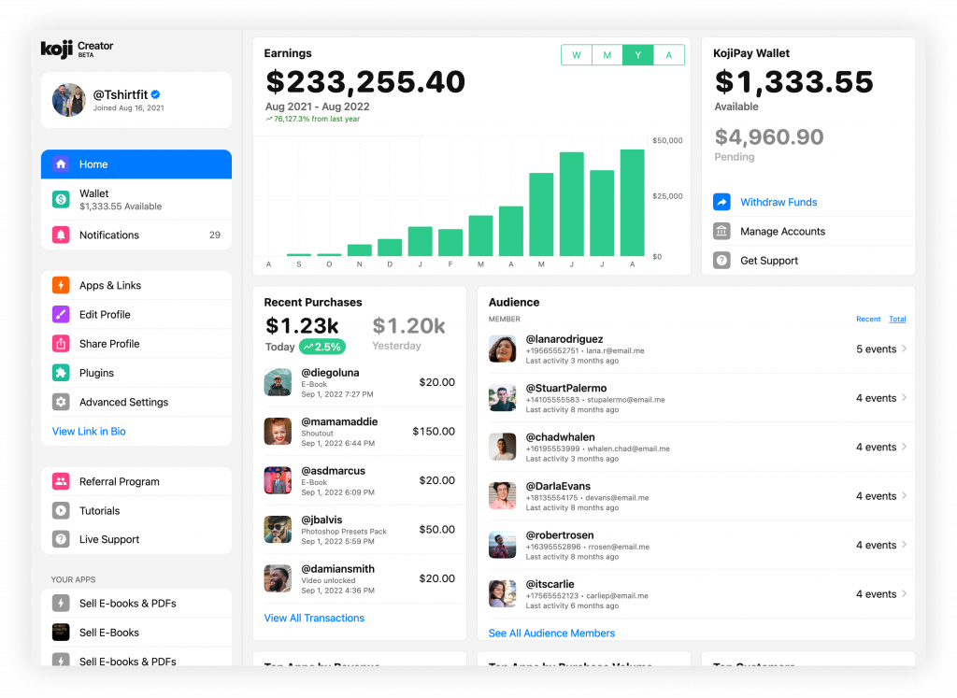
Task: Expand @itscarlie events chevron
Action: click(904, 593)
